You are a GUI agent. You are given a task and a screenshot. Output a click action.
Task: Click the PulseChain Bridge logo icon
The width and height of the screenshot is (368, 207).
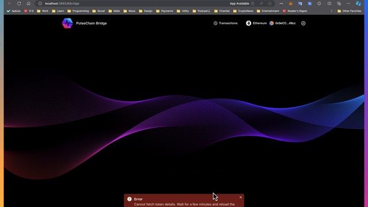[x=67, y=23]
